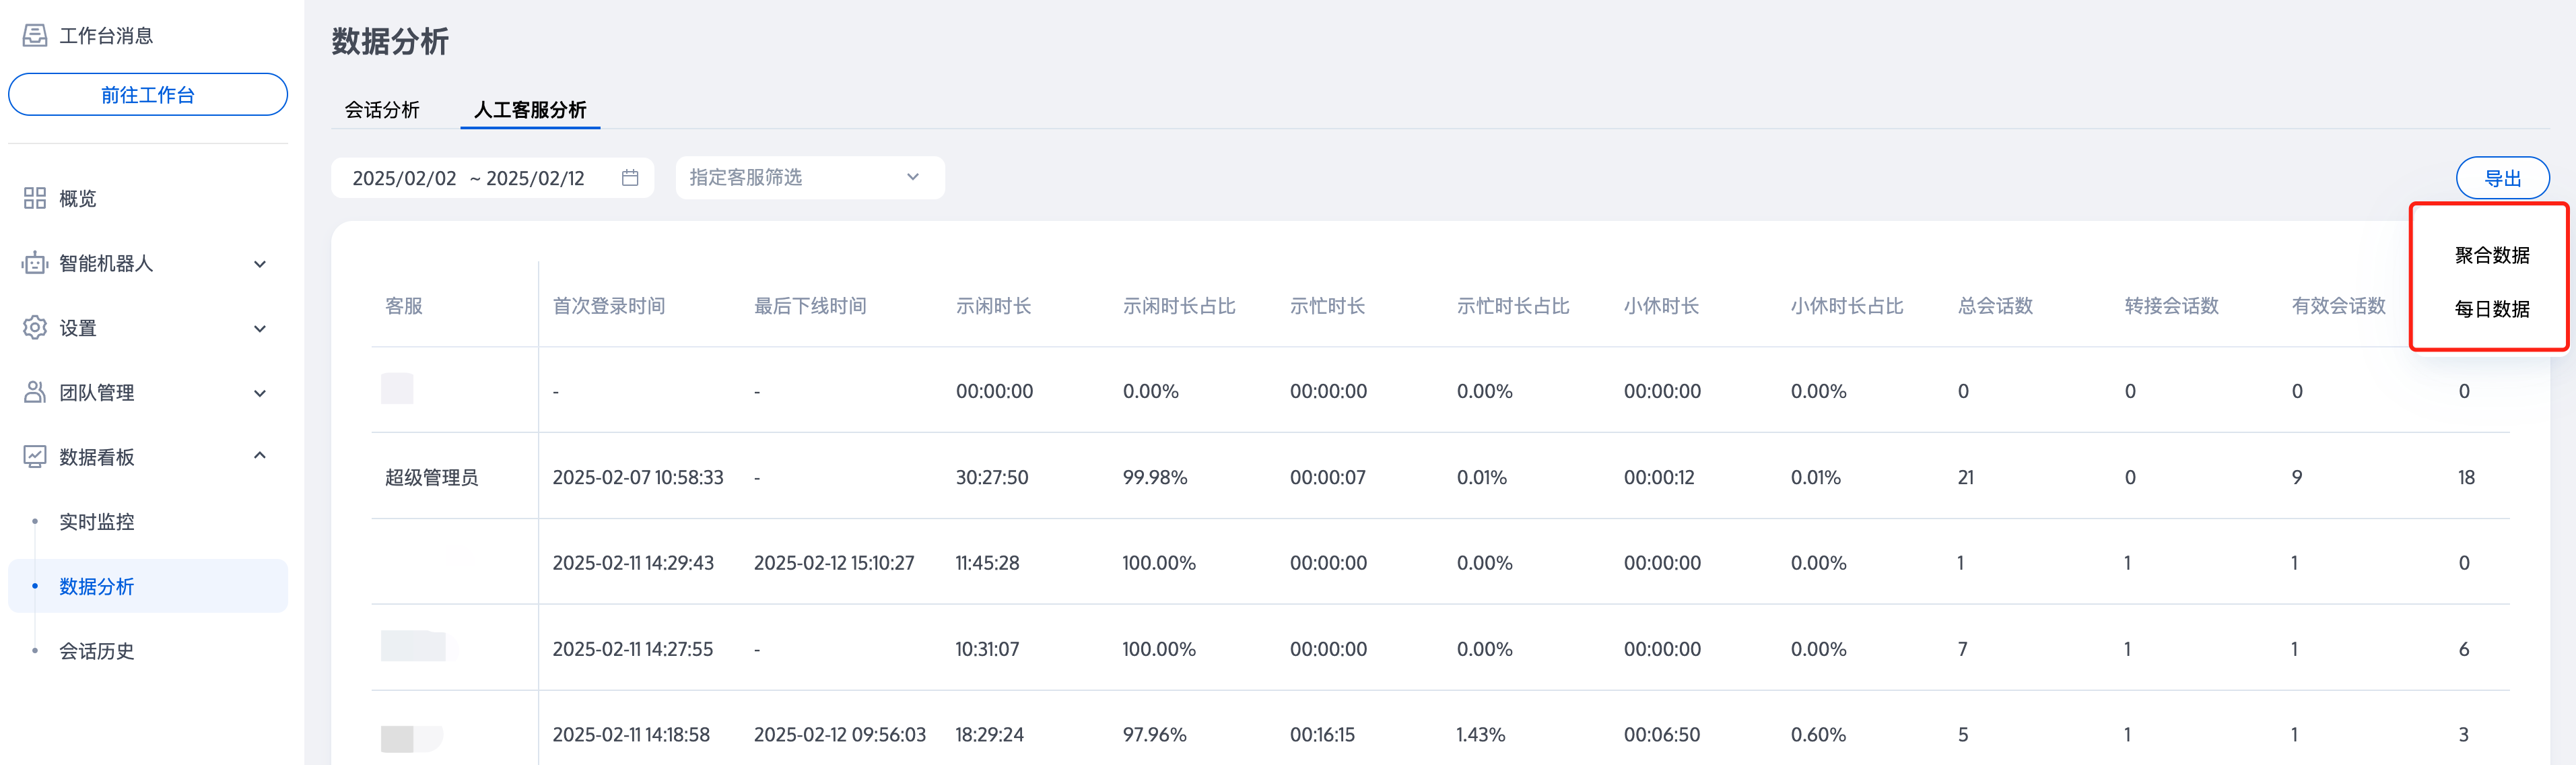This screenshot has width=2576, height=765.
Task: Expand the 团队管理 submenu chevron
Action: coord(260,393)
